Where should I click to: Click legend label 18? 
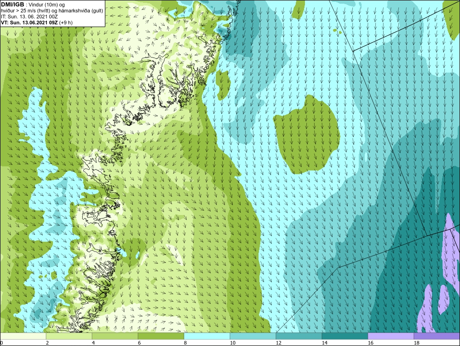click(x=417, y=343)
